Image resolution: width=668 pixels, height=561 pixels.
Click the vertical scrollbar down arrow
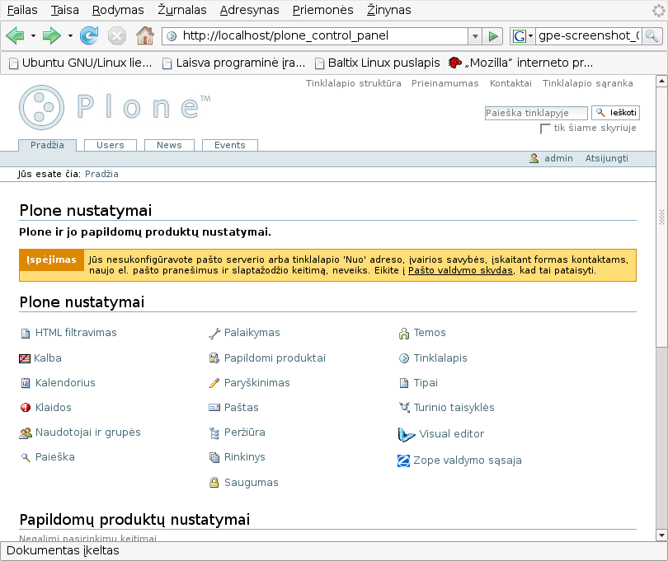click(x=661, y=535)
